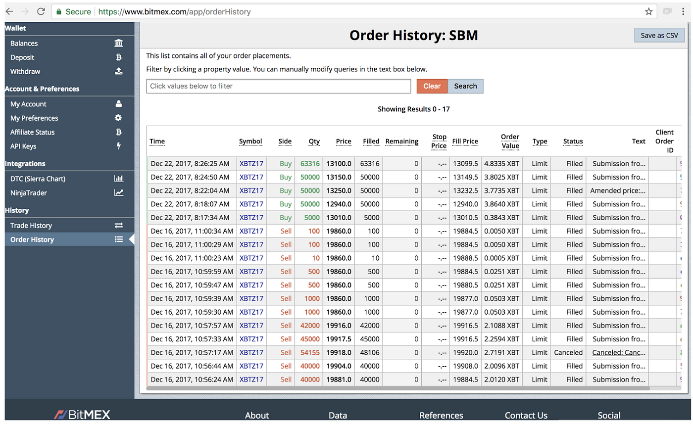Image resolution: width=693 pixels, height=424 pixels.
Task: Click the Trade History arrows icon
Action: [118, 225]
